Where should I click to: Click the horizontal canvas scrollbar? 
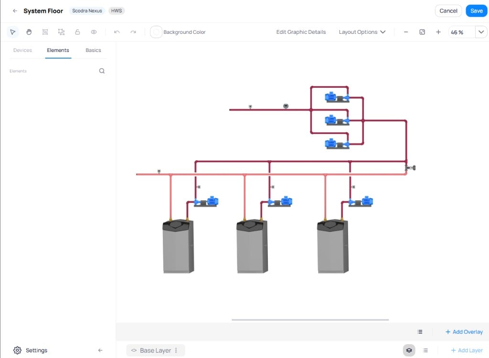(x=310, y=320)
